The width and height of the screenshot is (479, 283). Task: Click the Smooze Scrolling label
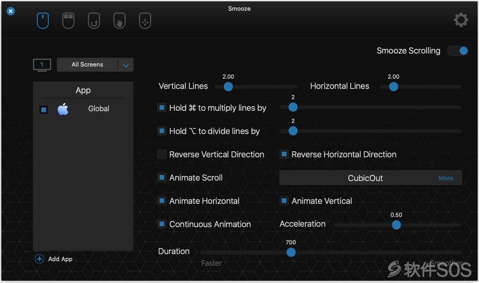pos(408,51)
